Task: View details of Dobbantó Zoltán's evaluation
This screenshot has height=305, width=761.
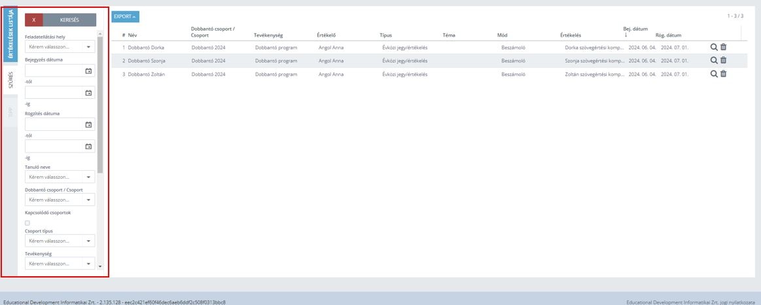Action: pyautogui.click(x=714, y=73)
